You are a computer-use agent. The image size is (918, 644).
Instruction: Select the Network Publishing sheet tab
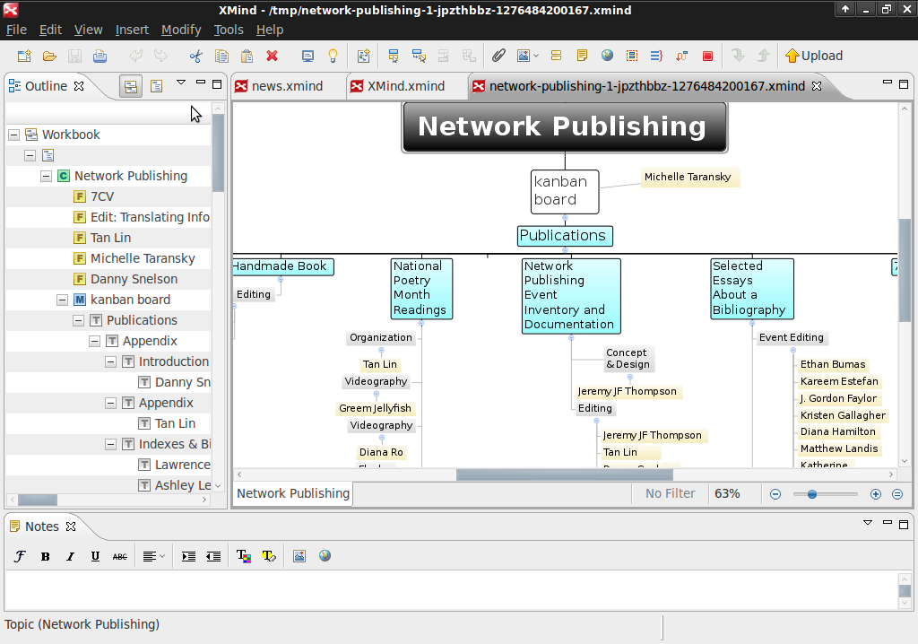point(293,493)
